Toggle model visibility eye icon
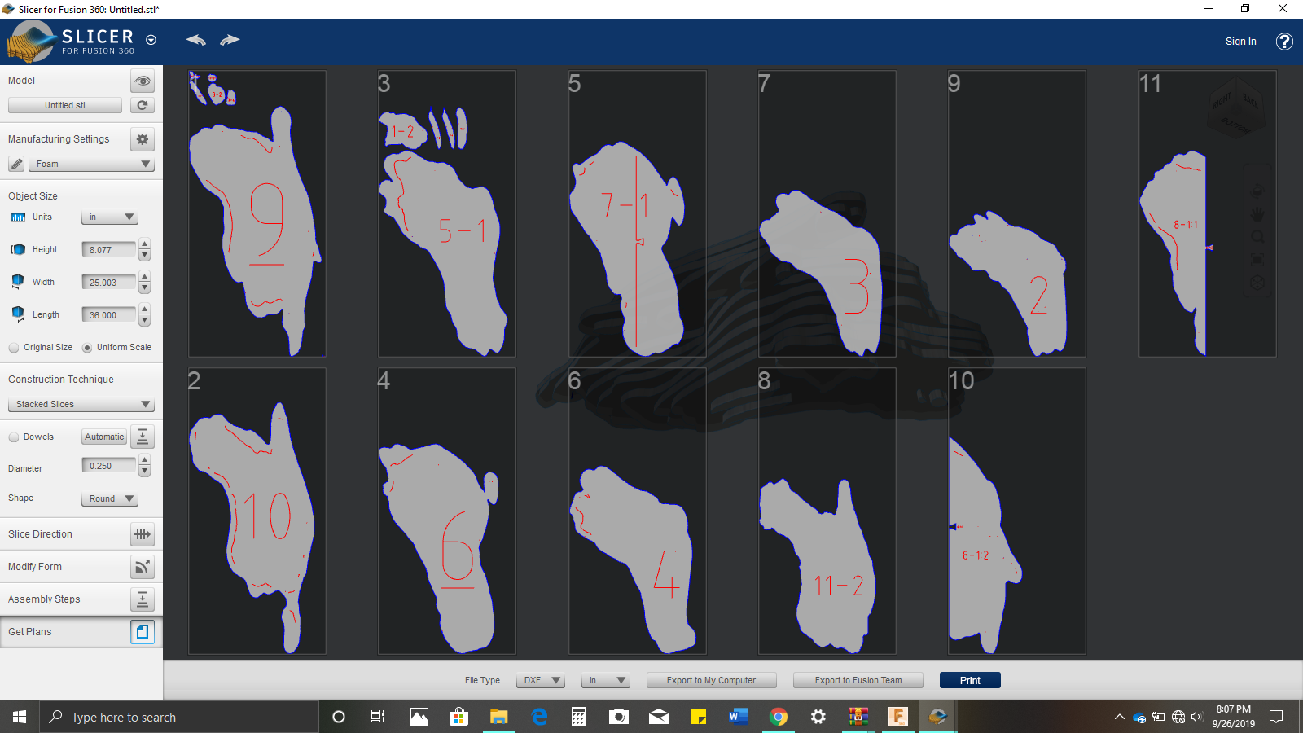This screenshot has width=1303, height=733. coord(143,81)
